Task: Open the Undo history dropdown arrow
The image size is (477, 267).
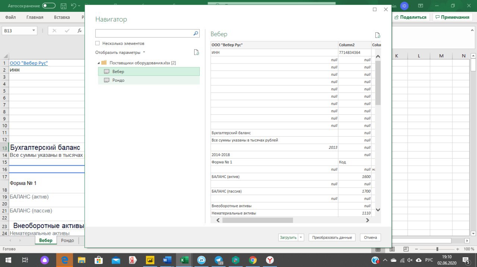Action: point(80,6)
